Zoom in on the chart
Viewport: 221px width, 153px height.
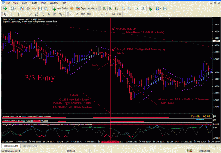123,8
